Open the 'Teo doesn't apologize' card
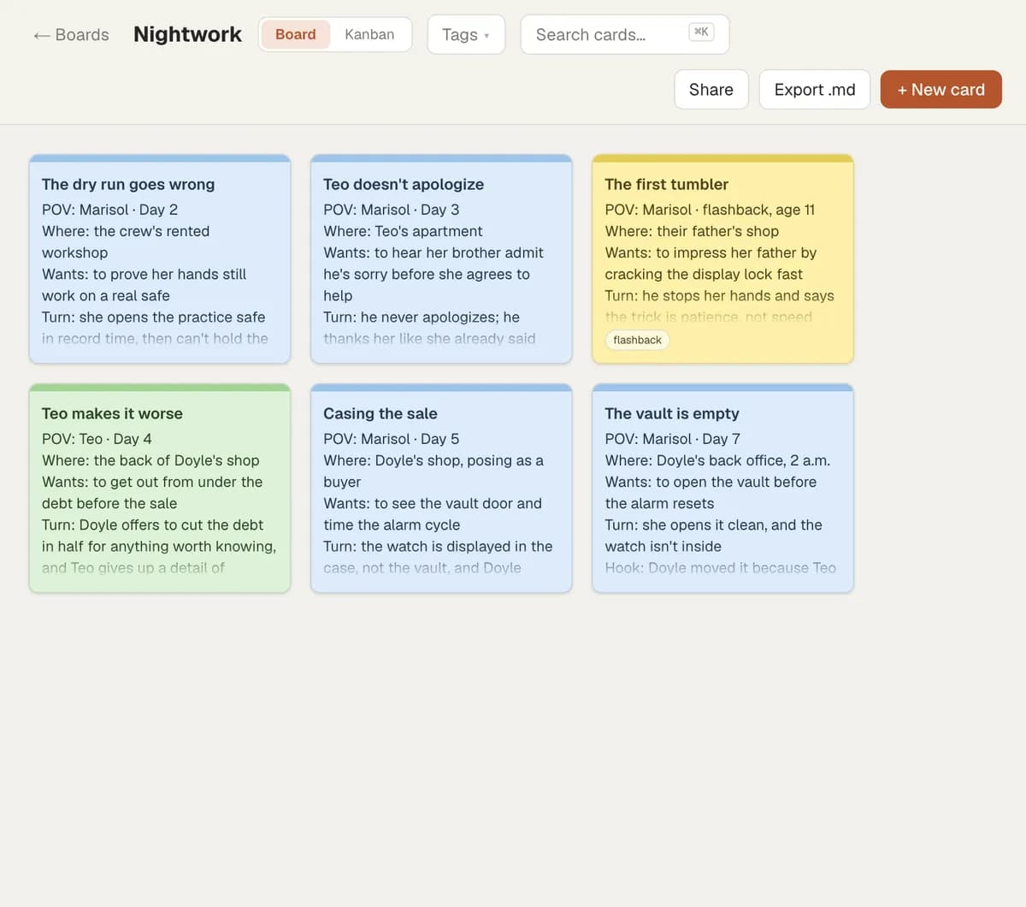1026x907 pixels. [441, 259]
